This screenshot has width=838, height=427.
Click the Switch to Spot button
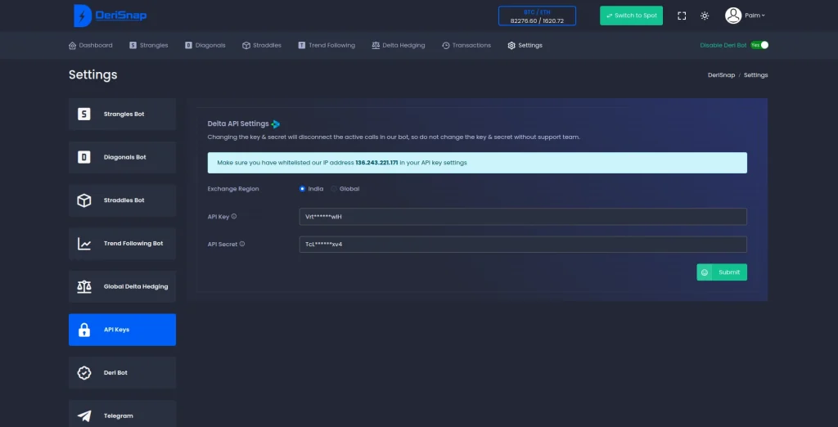pos(631,16)
